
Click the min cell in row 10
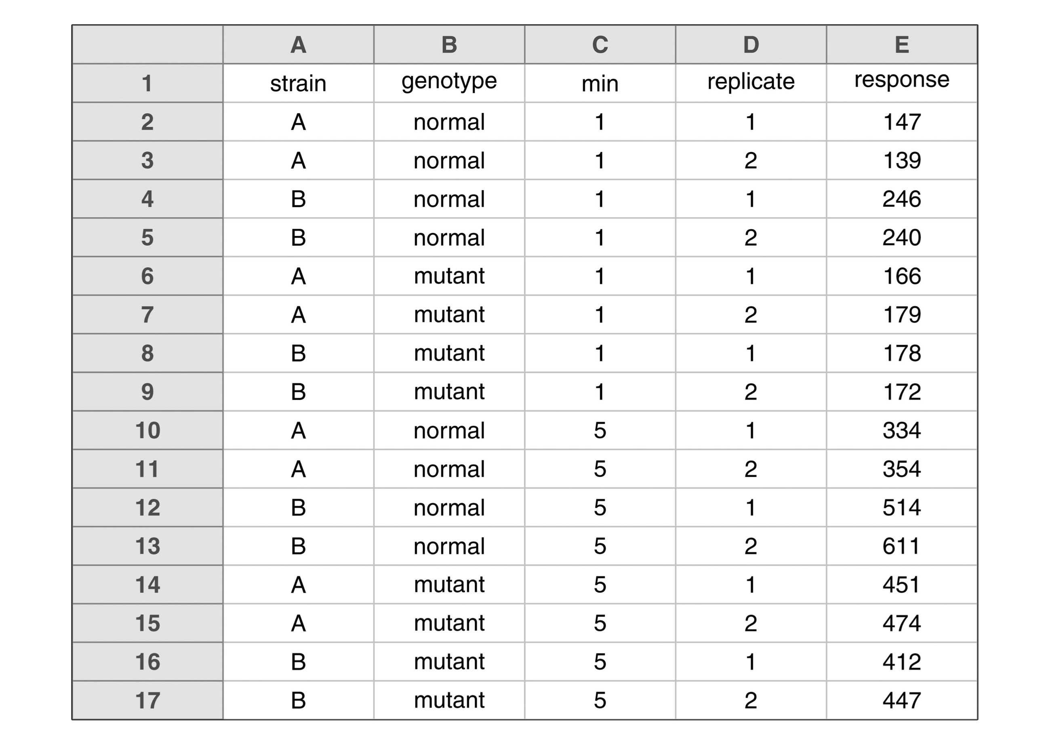pos(600,430)
